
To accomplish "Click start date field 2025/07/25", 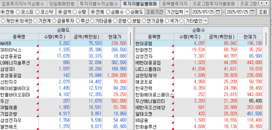I will (x=203, y=12).
